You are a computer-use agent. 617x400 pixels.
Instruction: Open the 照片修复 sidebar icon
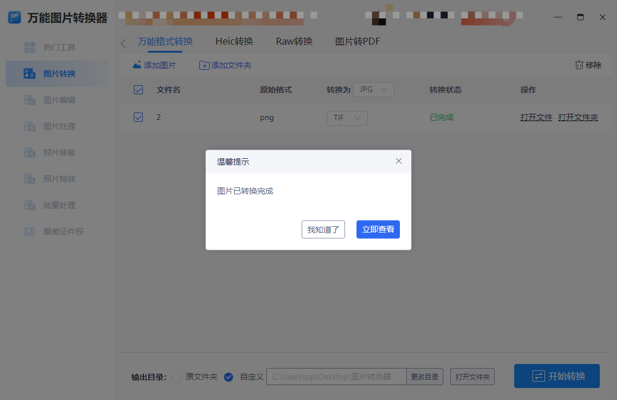coord(30,153)
